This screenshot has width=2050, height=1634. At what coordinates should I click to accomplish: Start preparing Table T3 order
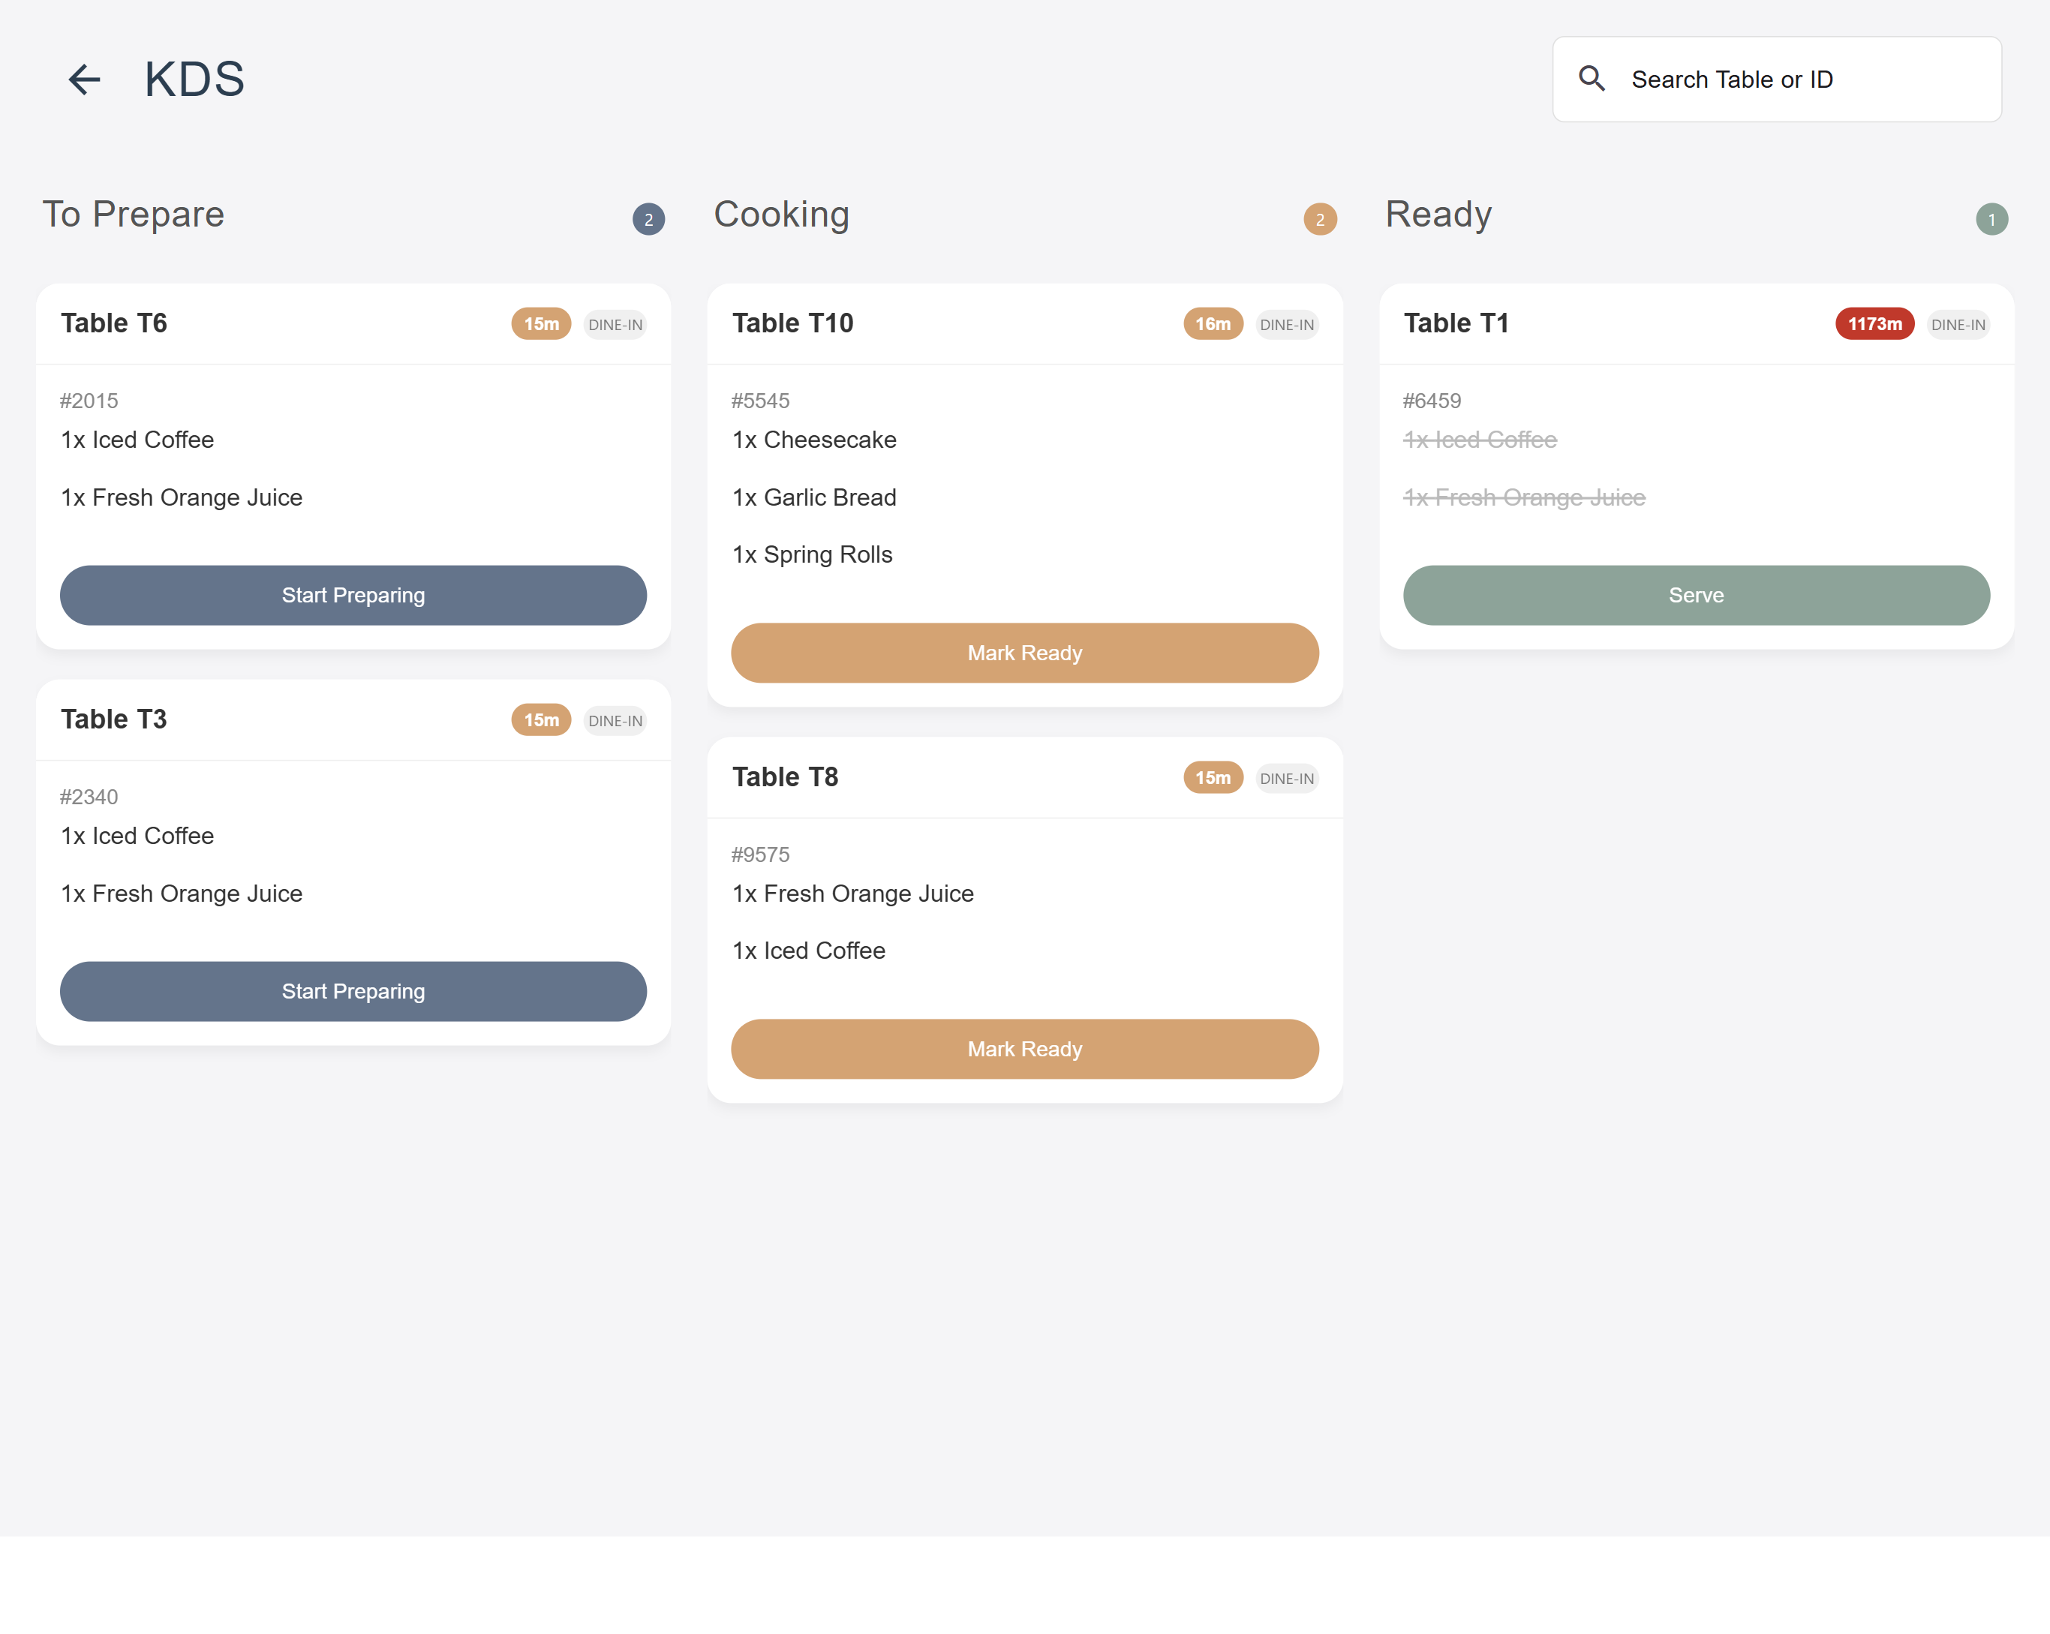point(353,991)
